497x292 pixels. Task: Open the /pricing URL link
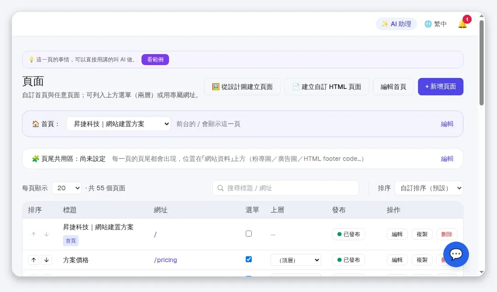click(165, 260)
